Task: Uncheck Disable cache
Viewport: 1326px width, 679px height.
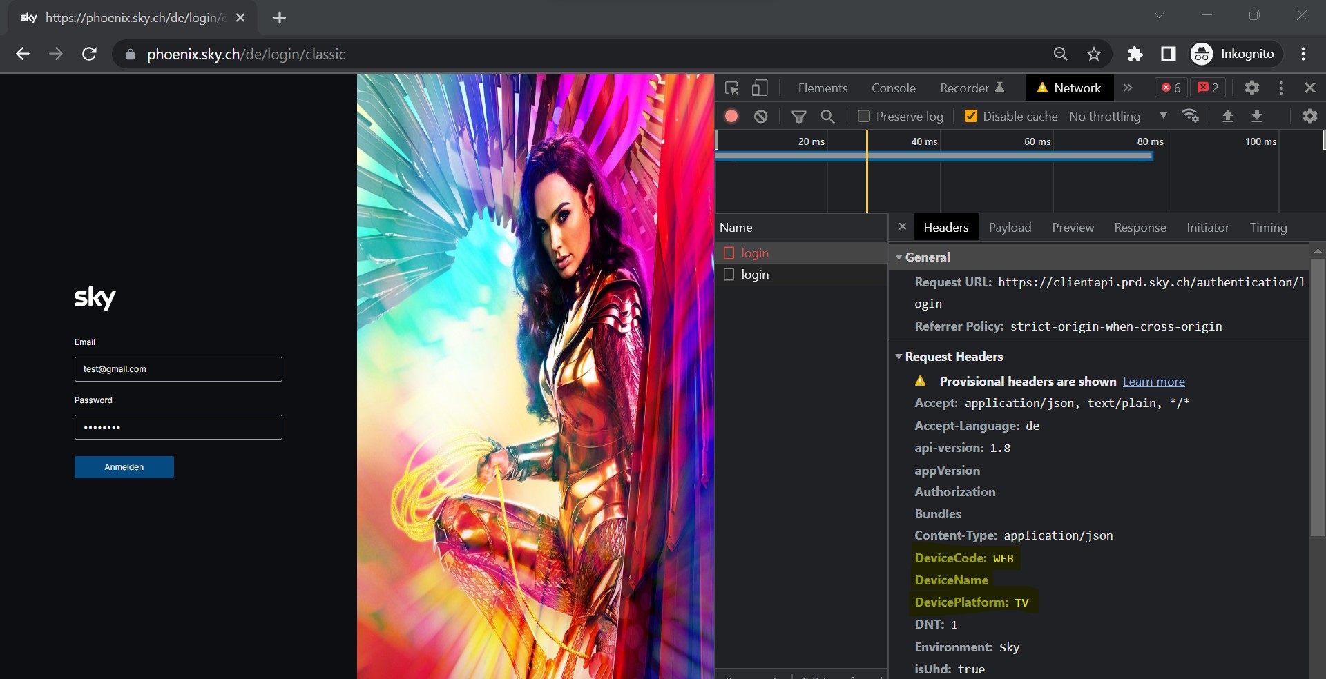Action: 971,116
